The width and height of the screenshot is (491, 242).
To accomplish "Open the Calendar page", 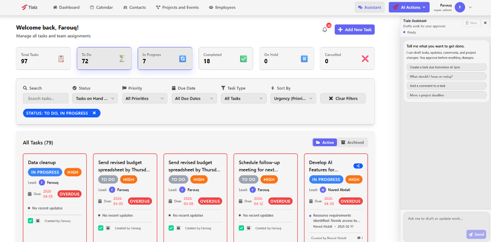I will click(102, 7).
